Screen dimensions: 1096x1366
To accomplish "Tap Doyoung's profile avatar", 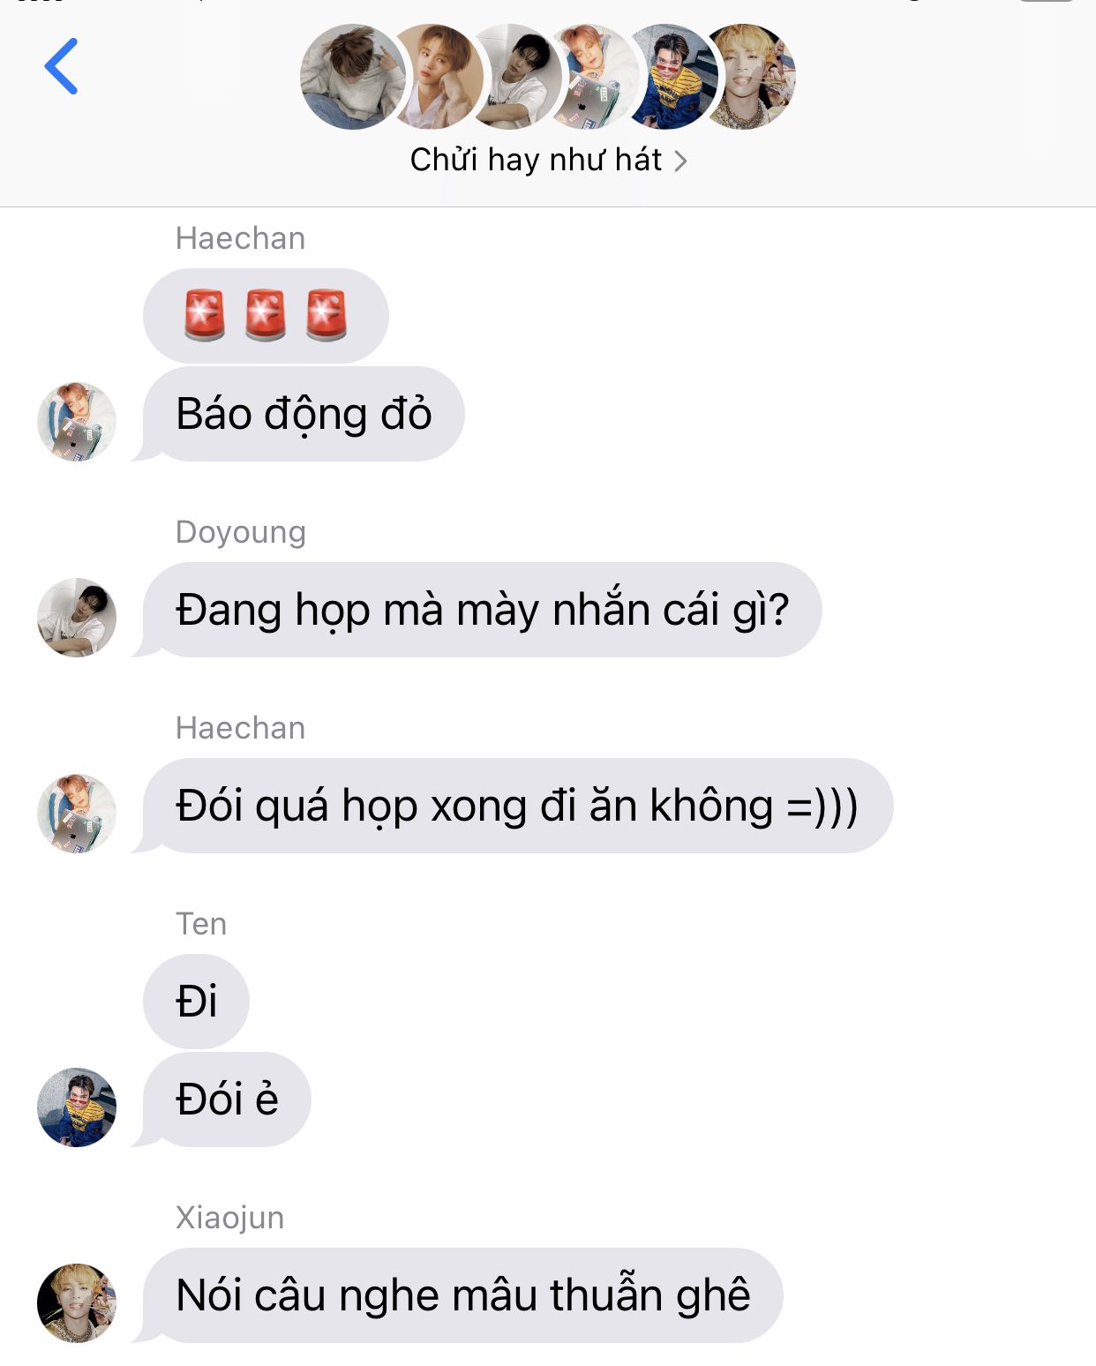I will (77, 618).
